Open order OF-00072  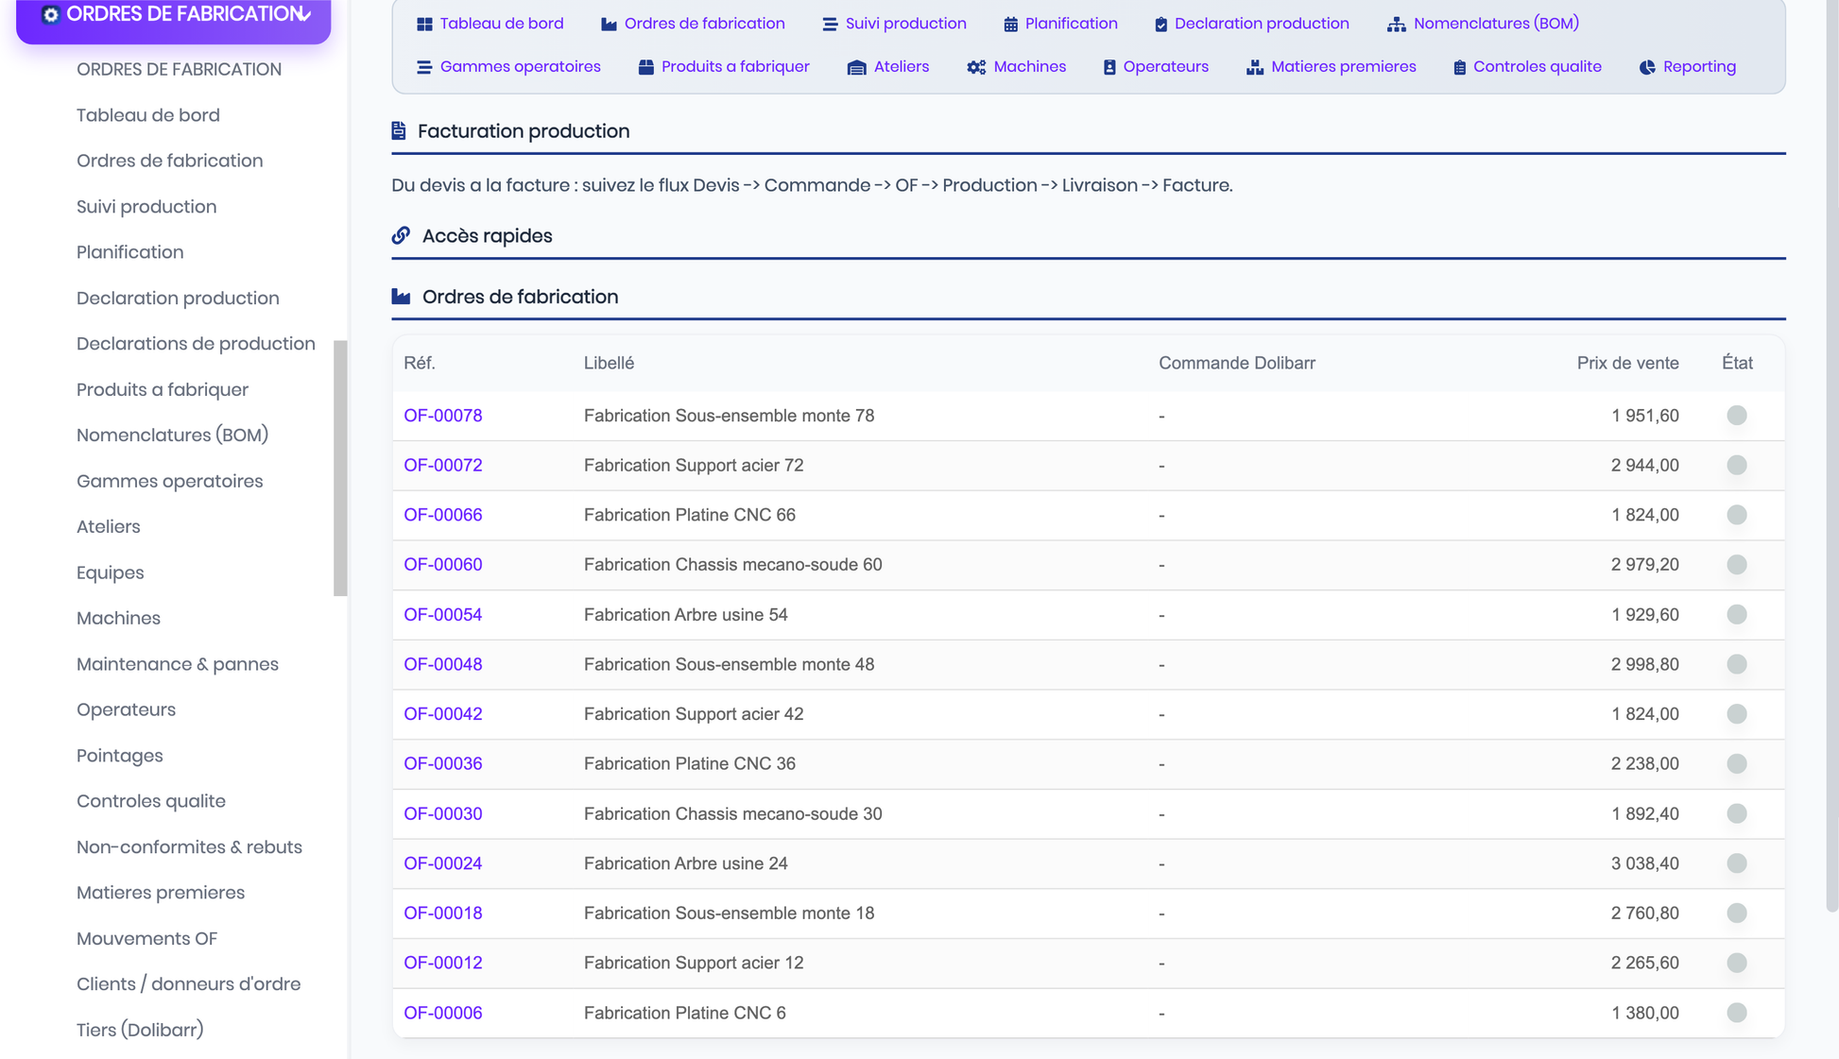point(442,466)
